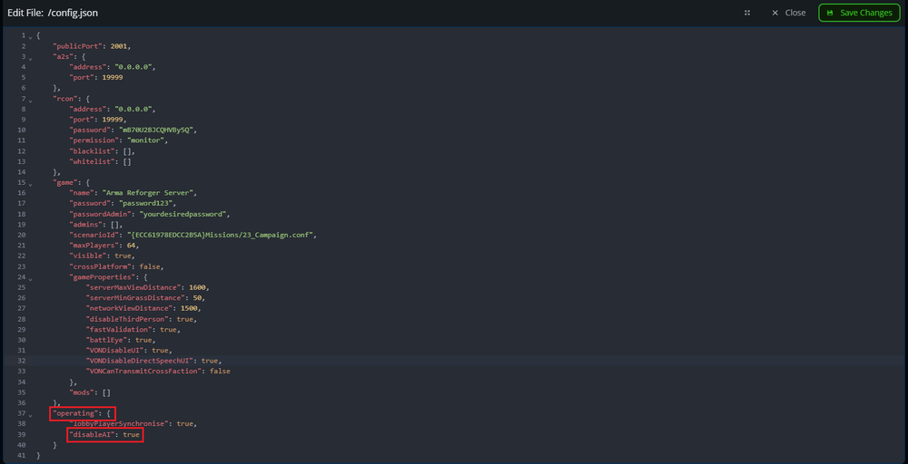Click the "visible" true value
The width and height of the screenshot is (908, 464).
pyautogui.click(x=123, y=256)
